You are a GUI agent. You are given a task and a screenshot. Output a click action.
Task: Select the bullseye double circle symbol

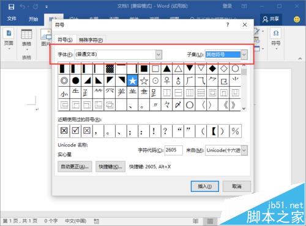click(x=64, y=81)
